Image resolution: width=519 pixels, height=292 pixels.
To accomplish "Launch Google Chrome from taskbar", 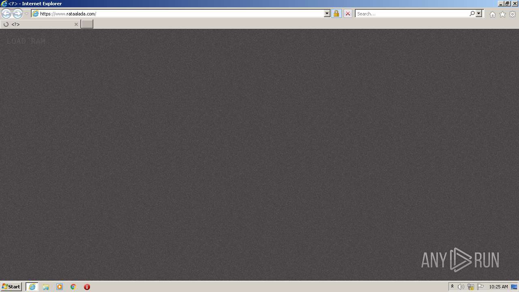I will point(73,287).
